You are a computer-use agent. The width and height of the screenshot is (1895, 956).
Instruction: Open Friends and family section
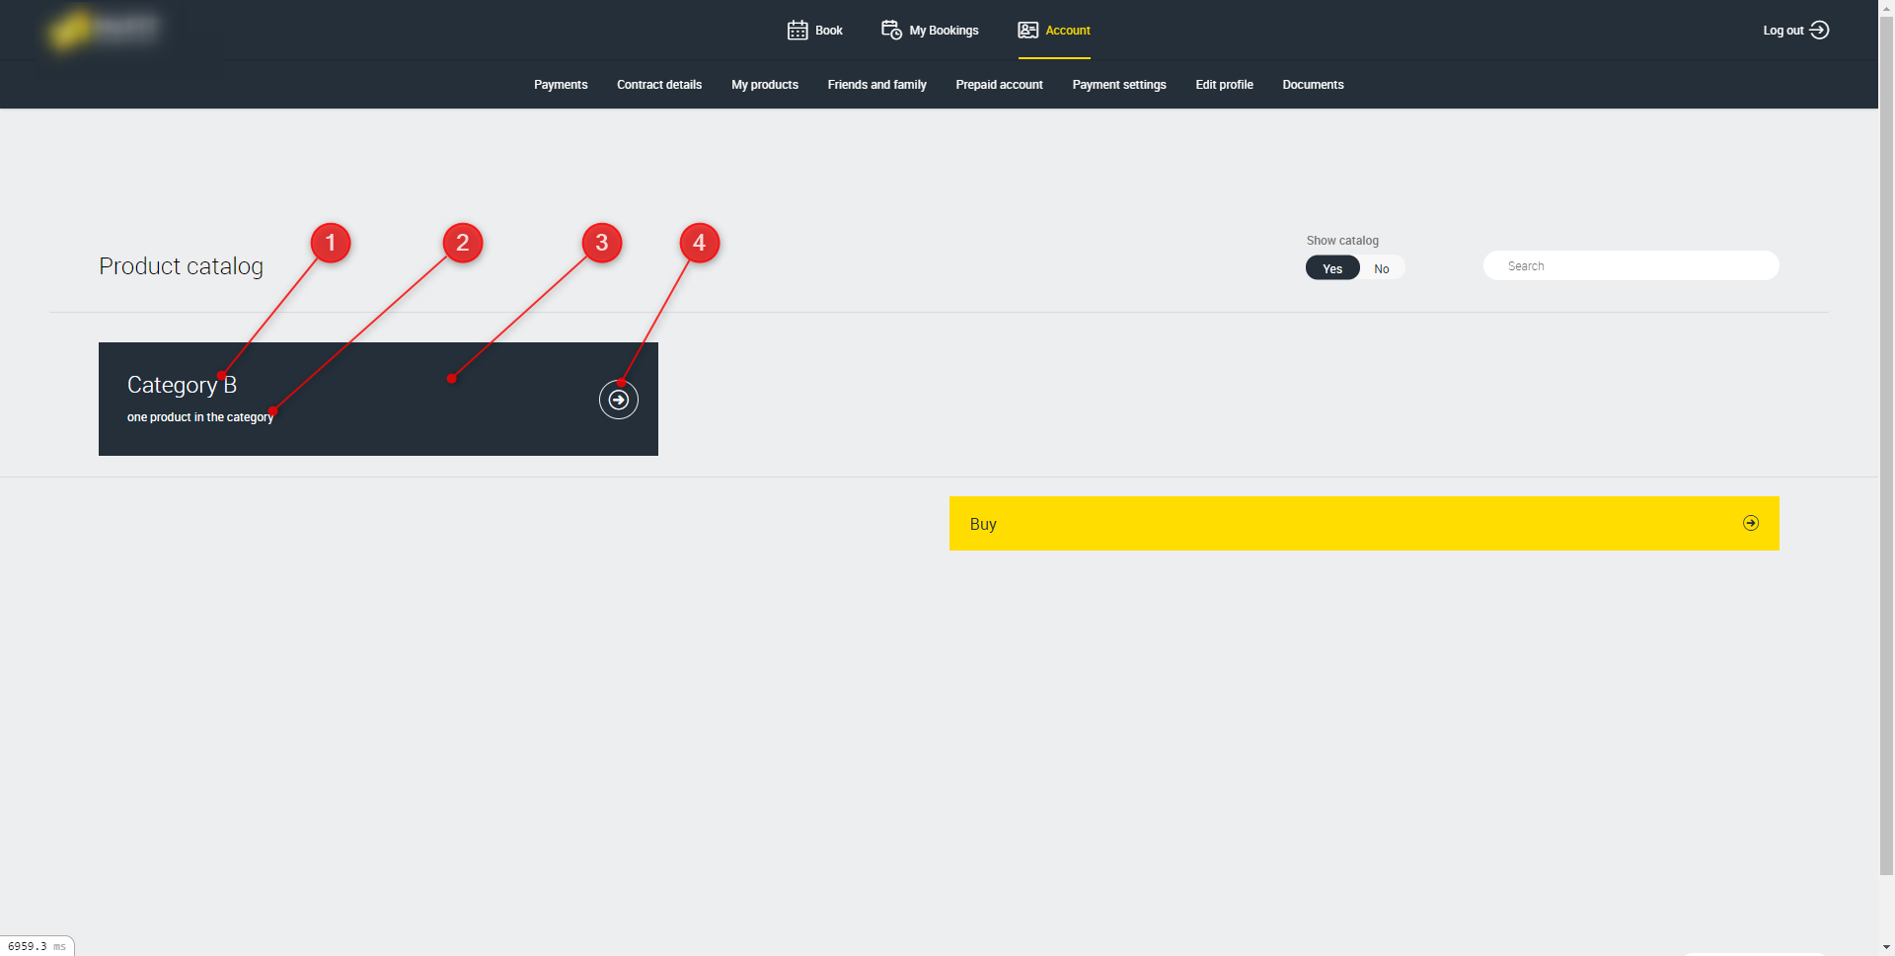(x=876, y=85)
